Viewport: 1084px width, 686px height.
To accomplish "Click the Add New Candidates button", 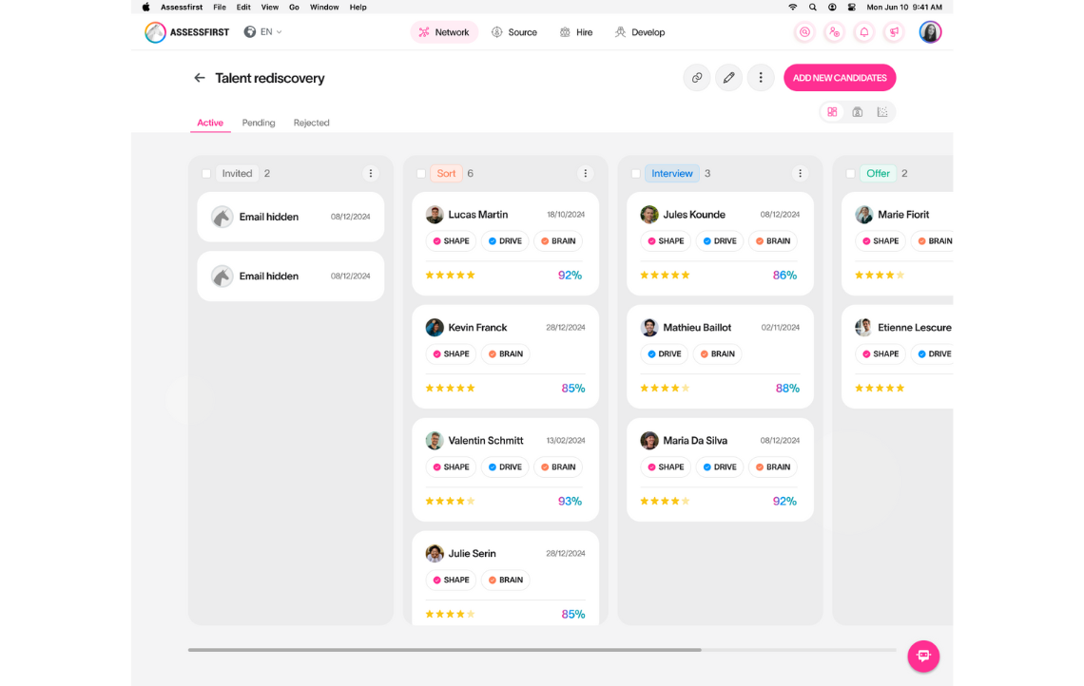I will coord(840,78).
